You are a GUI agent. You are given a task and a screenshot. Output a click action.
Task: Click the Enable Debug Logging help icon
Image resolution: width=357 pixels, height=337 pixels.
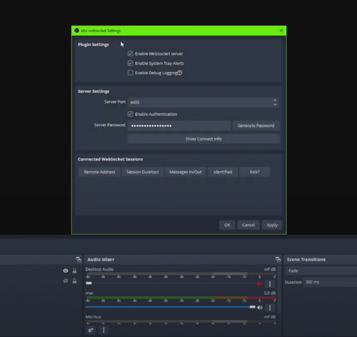[x=179, y=73]
